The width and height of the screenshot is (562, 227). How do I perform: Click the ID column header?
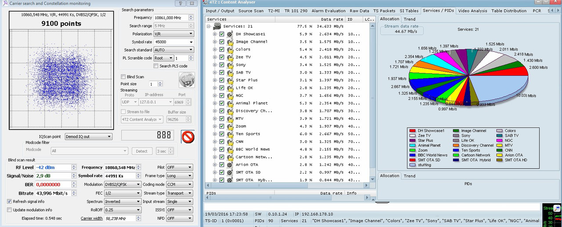(x=354, y=19)
